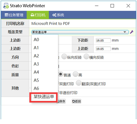Choose 高 quality radio button
Viewport: 137px width, 124px height.
coord(75,74)
